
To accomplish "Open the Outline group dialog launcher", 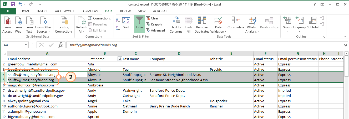I will click(x=324, y=37).
